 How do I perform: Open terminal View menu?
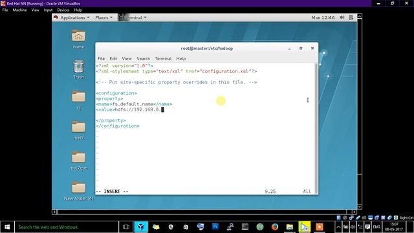[x=127, y=59]
